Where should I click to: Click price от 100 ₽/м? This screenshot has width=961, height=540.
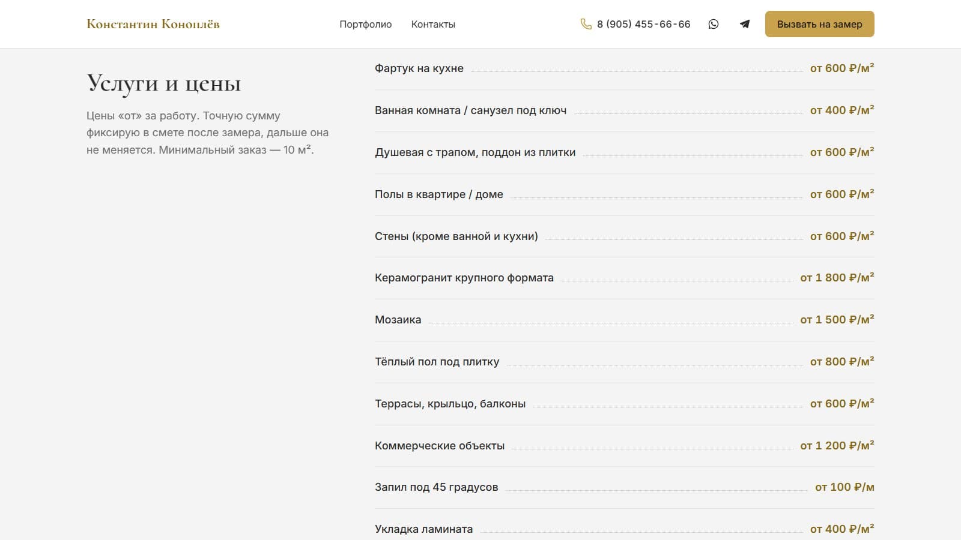pyautogui.click(x=844, y=487)
